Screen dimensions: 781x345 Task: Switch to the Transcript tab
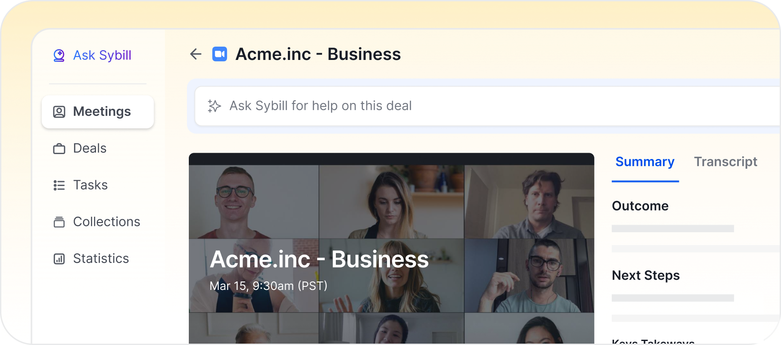coord(725,162)
